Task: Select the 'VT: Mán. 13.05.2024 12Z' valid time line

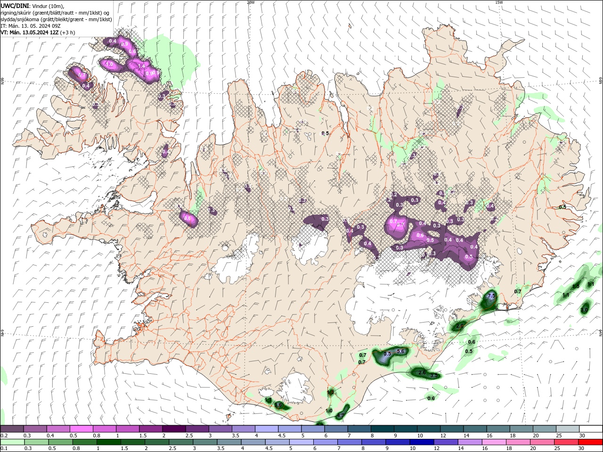Action: pos(30,32)
